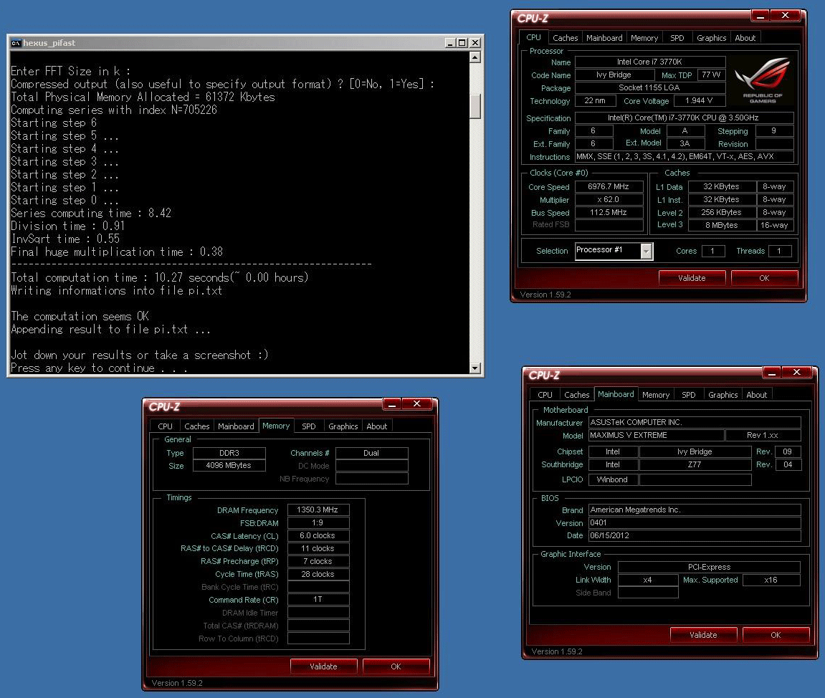Minimize the CPU-Z Memory window
Screen dimensions: 825x698
pos(391,404)
